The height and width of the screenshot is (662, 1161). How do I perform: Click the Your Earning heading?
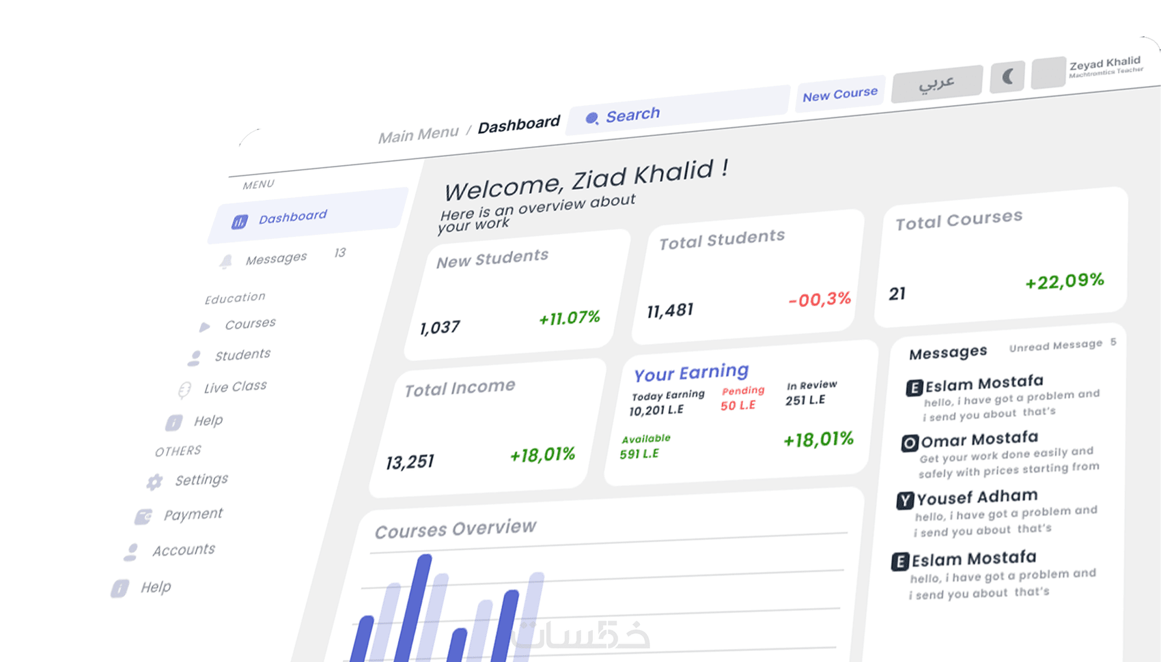[691, 372]
